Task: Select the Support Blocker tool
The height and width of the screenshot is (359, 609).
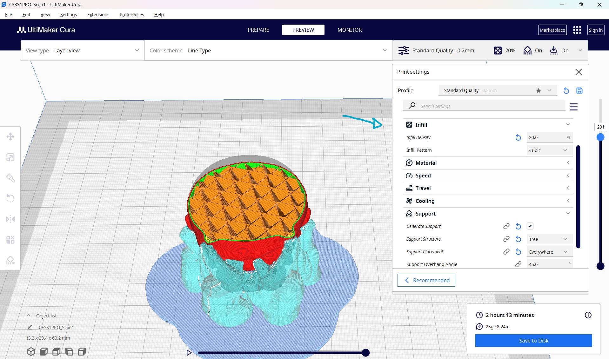Action: [10, 260]
